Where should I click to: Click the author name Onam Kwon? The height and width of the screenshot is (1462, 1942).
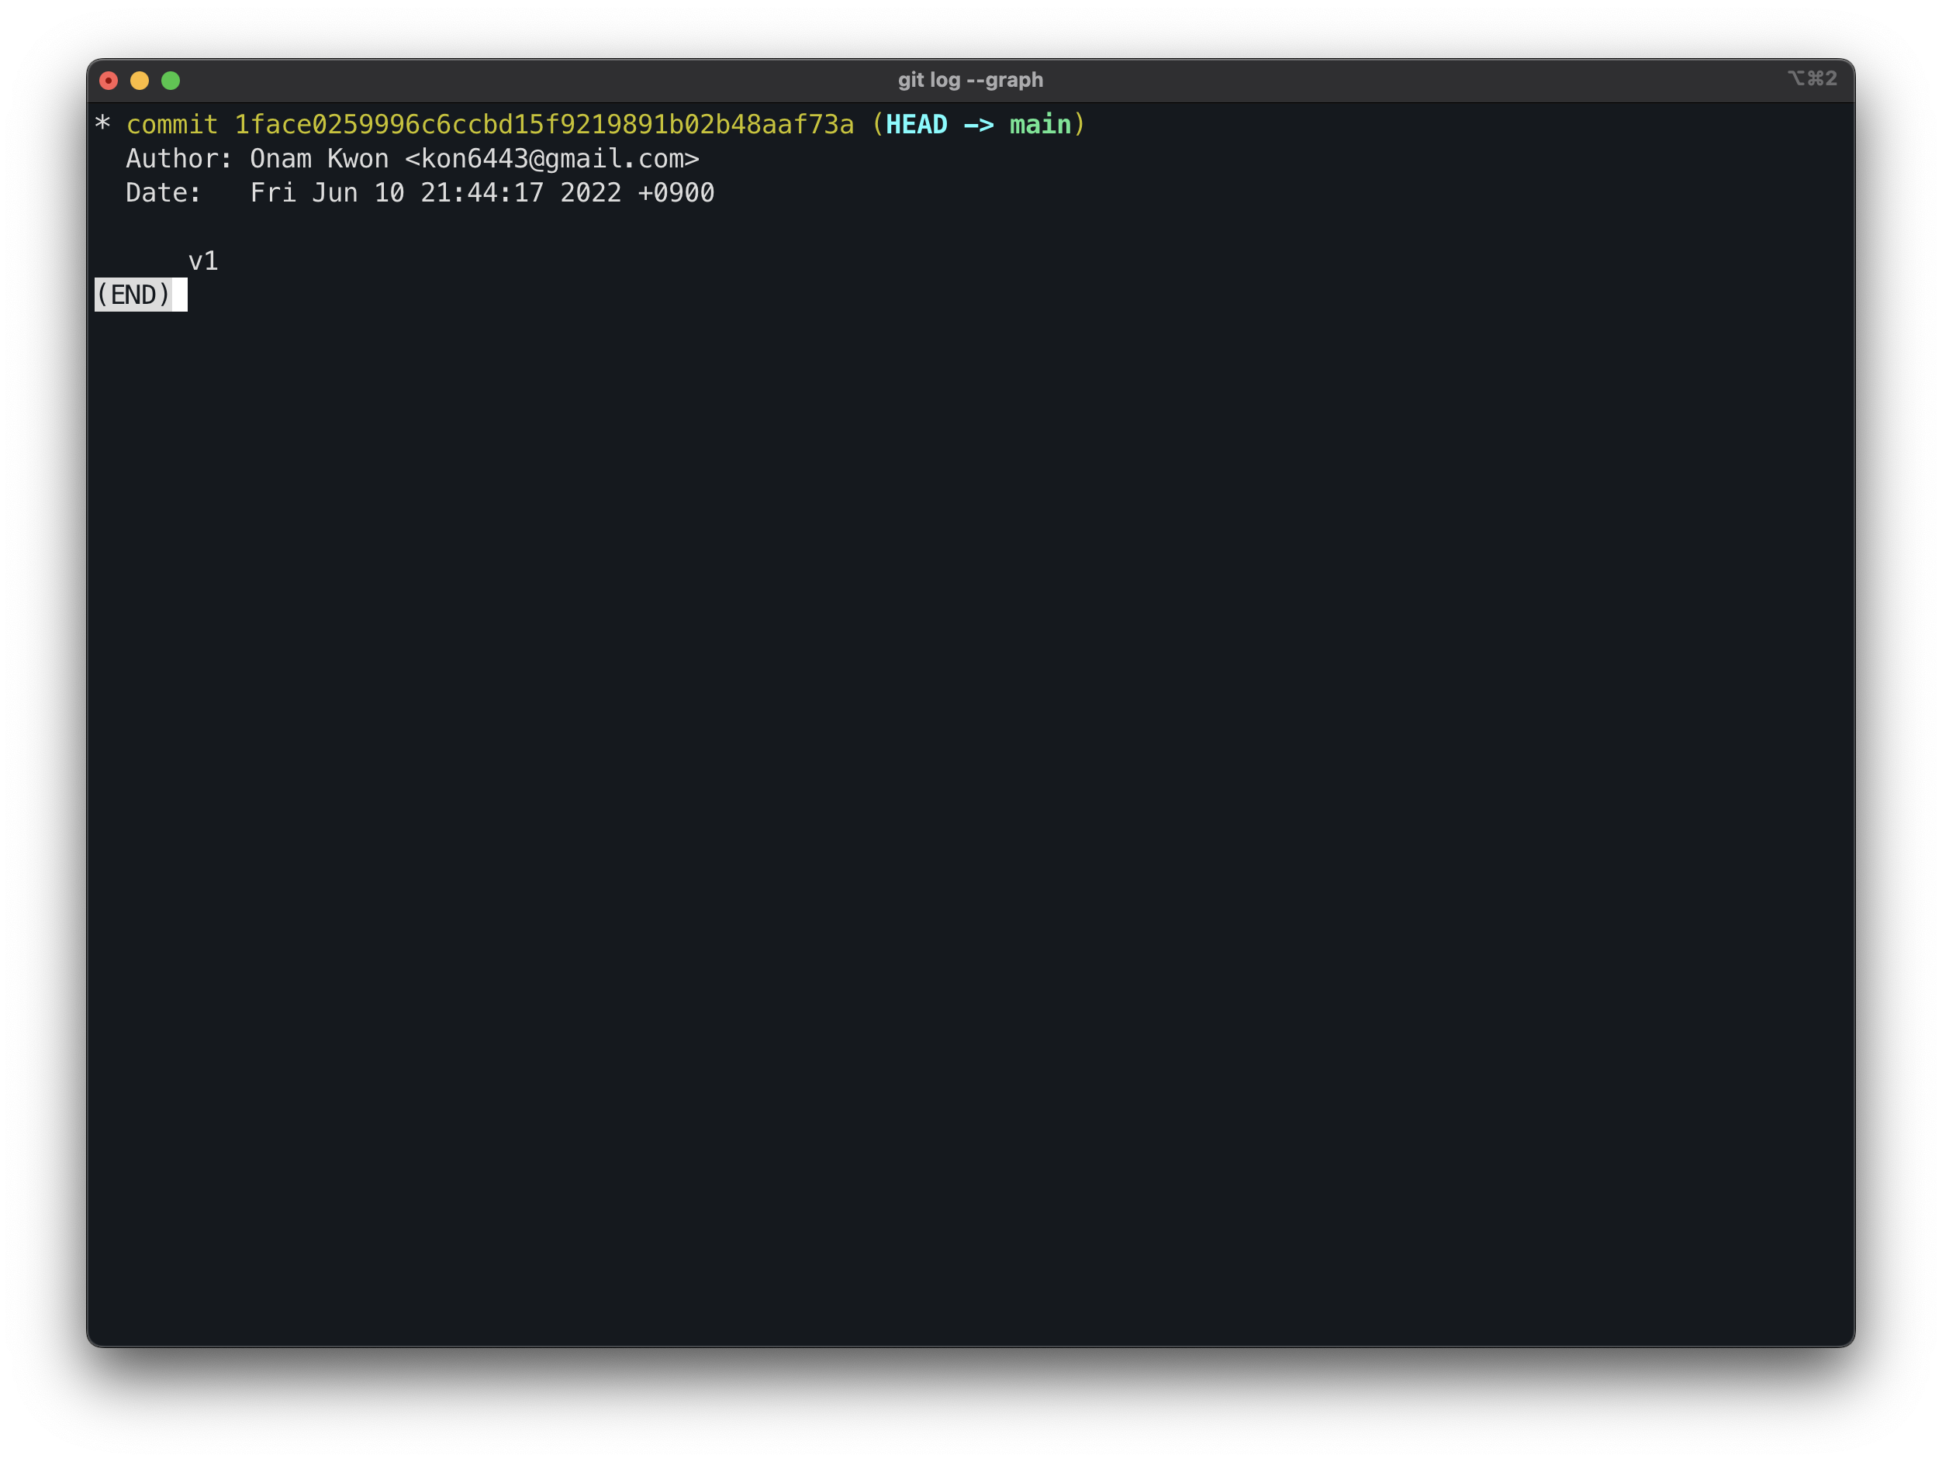(318, 159)
